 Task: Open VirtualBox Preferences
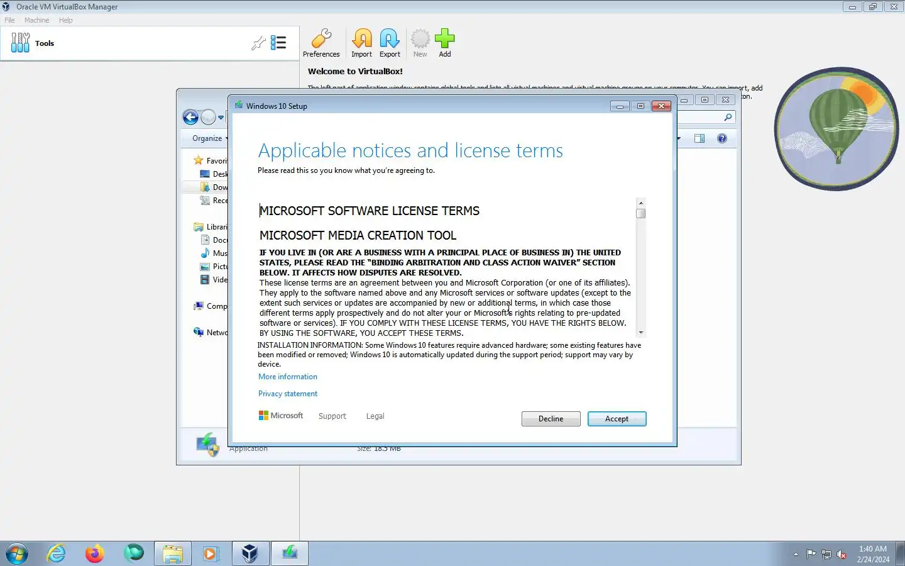(x=321, y=43)
